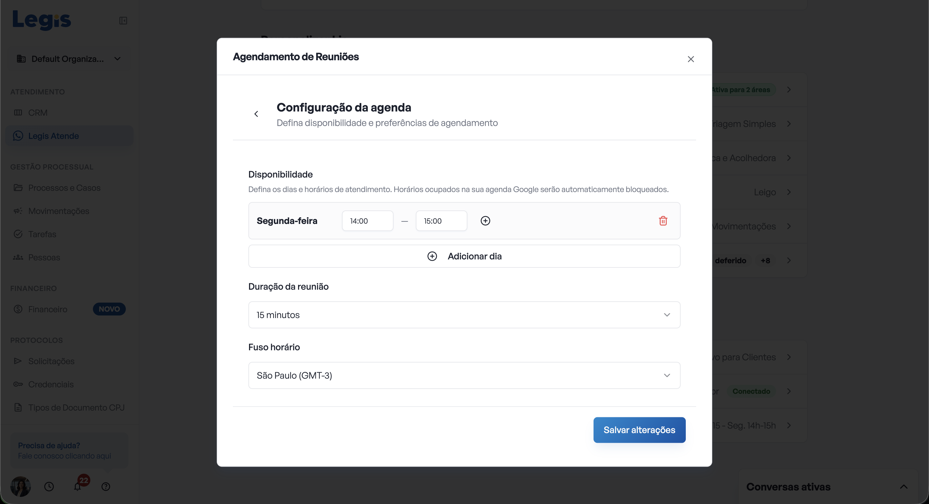Collapse the sidebar with the panel icon
Image resolution: width=929 pixels, height=504 pixels.
click(123, 21)
